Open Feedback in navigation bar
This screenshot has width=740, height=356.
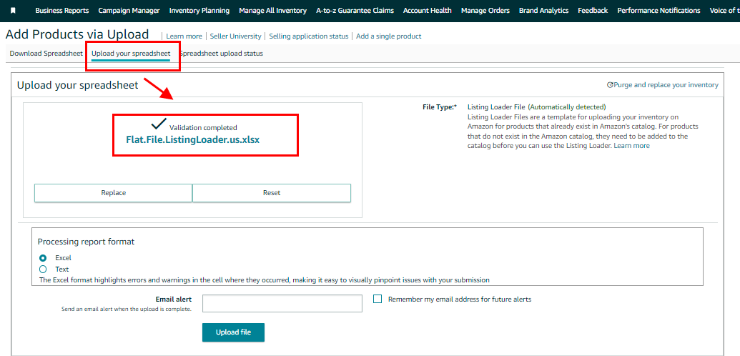tap(593, 11)
